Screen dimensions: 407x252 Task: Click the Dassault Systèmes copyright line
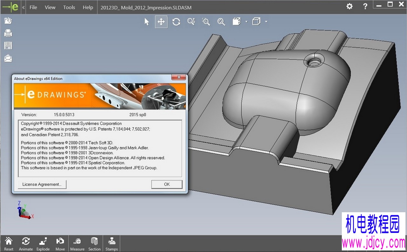(x=71, y=123)
